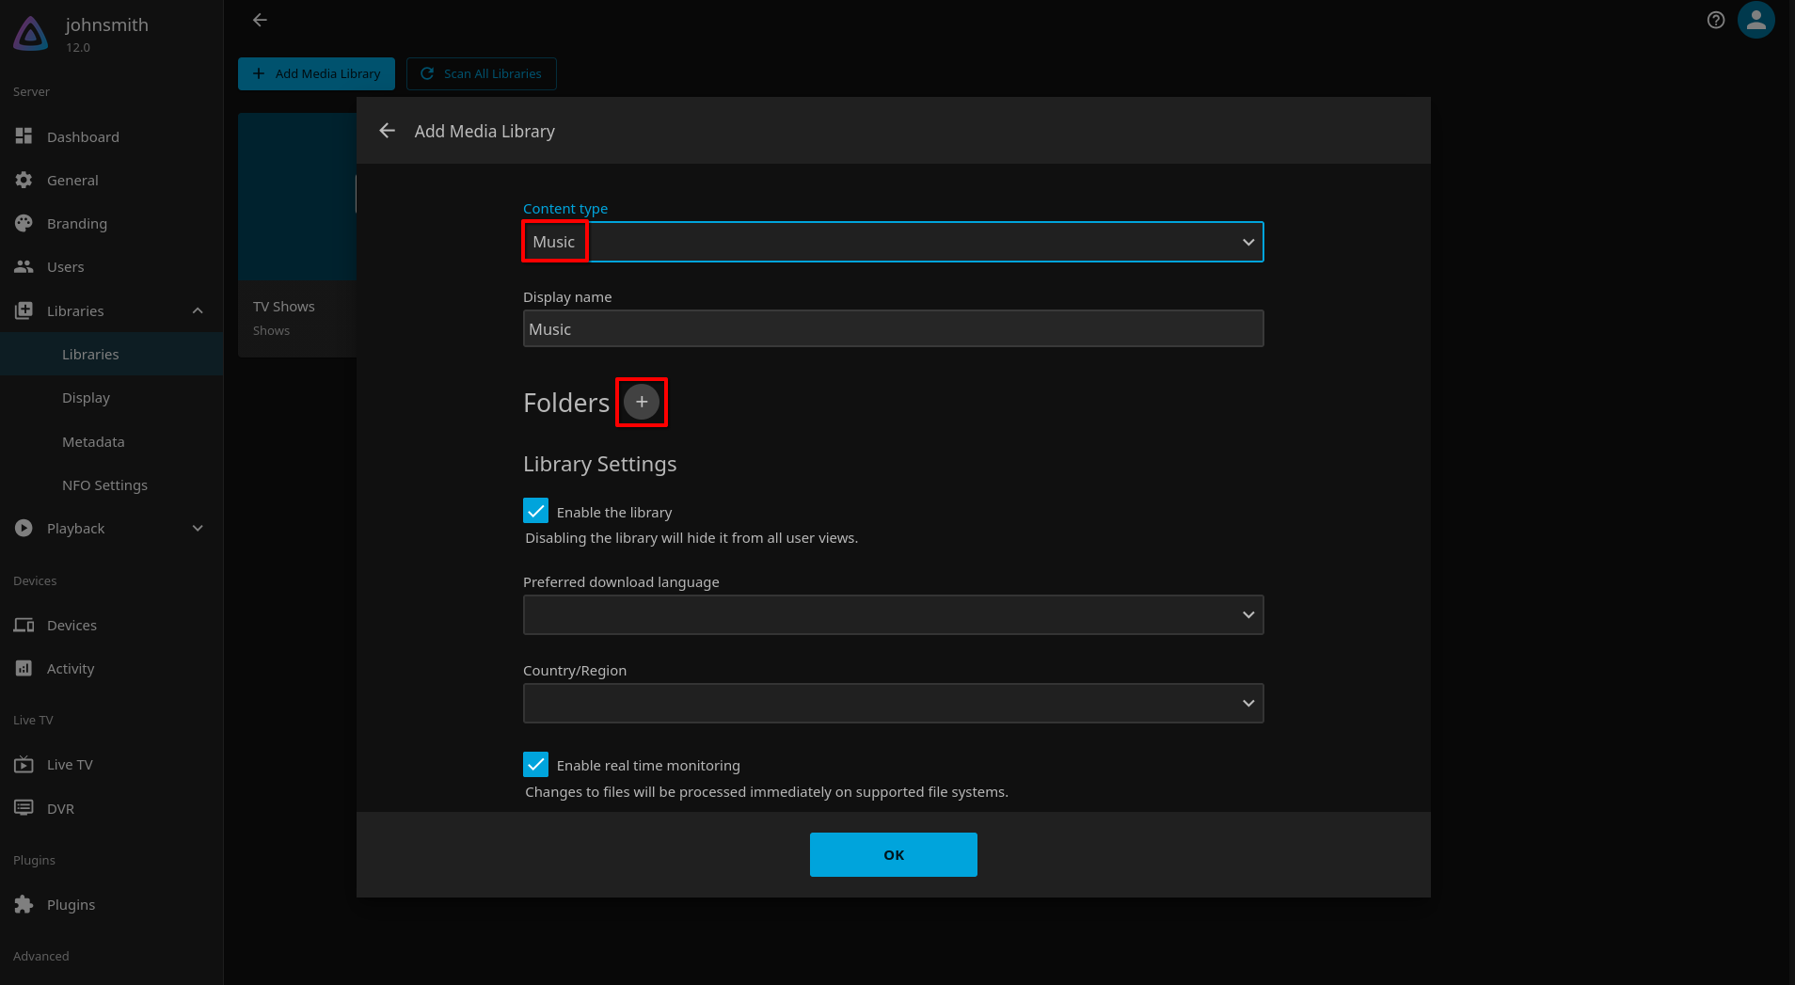The image size is (1795, 985).
Task: Click the johnsmith server name text
Action: (107, 24)
